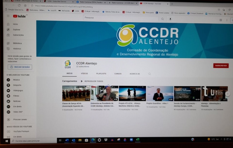Screen dimensions: 233x148
Task: Search within the channel using the magnifier
Action: click(149, 74)
